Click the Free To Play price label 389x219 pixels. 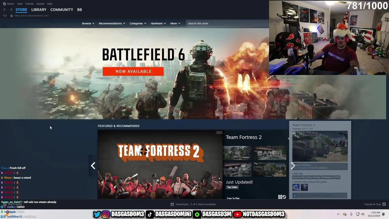(233, 198)
